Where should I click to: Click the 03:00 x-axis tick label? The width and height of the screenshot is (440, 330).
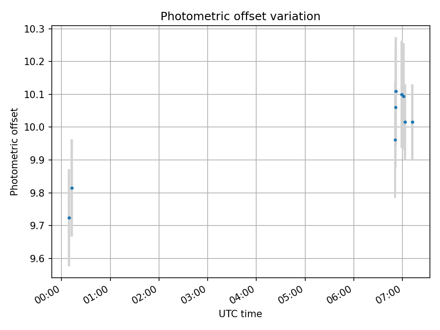193,295
